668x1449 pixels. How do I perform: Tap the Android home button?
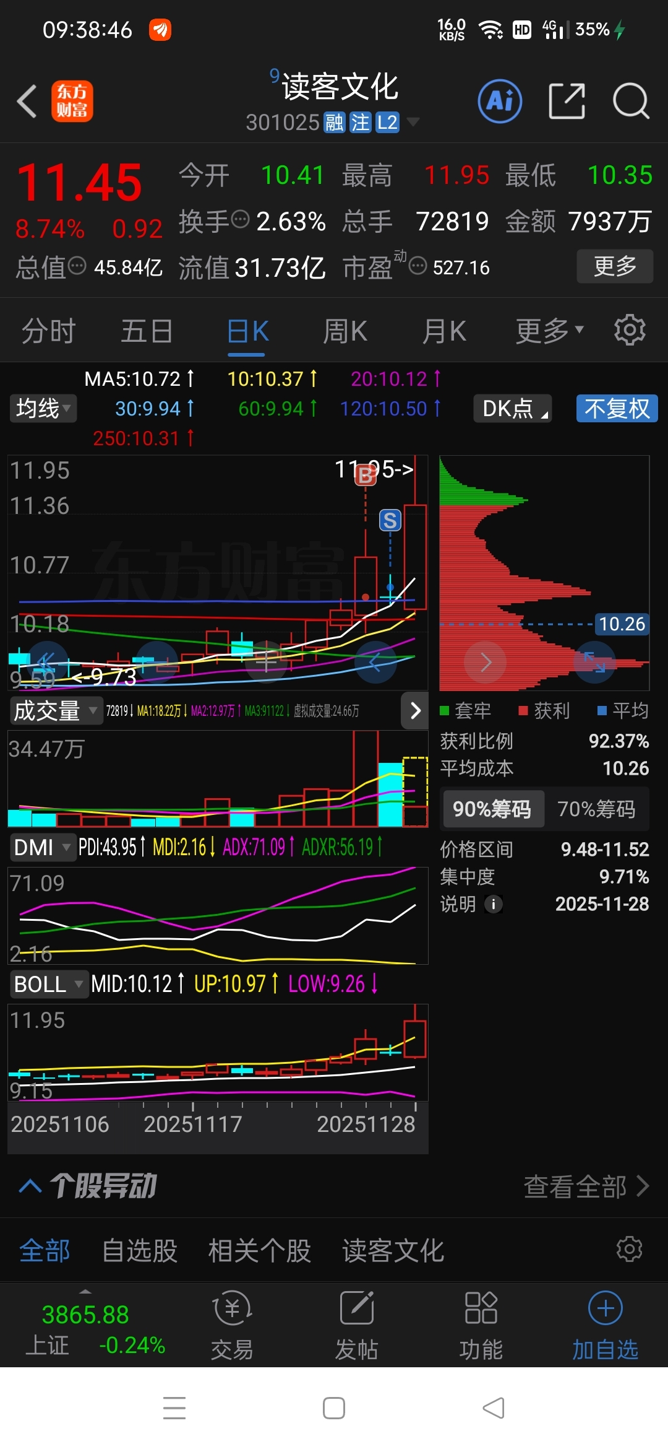click(x=334, y=1408)
